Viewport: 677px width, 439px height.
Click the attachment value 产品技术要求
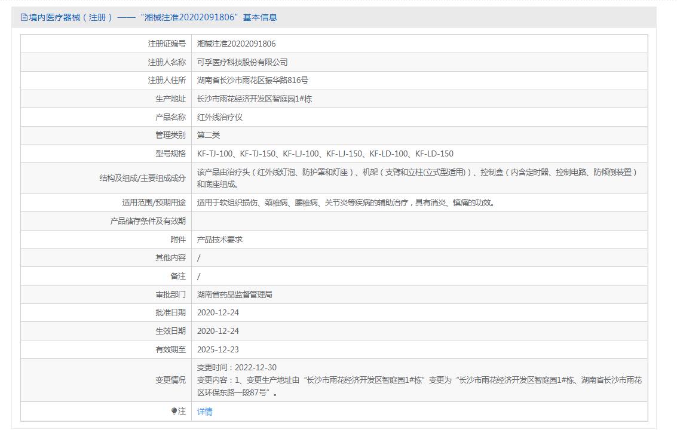[220, 240]
